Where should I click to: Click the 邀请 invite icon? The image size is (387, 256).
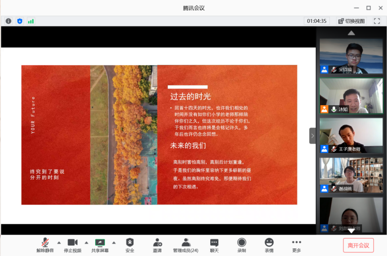point(157,245)
